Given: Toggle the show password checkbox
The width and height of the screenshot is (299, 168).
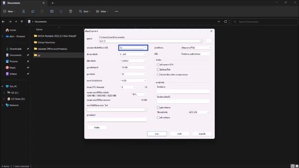Looking at the screenshot, I should pos(158,107).
